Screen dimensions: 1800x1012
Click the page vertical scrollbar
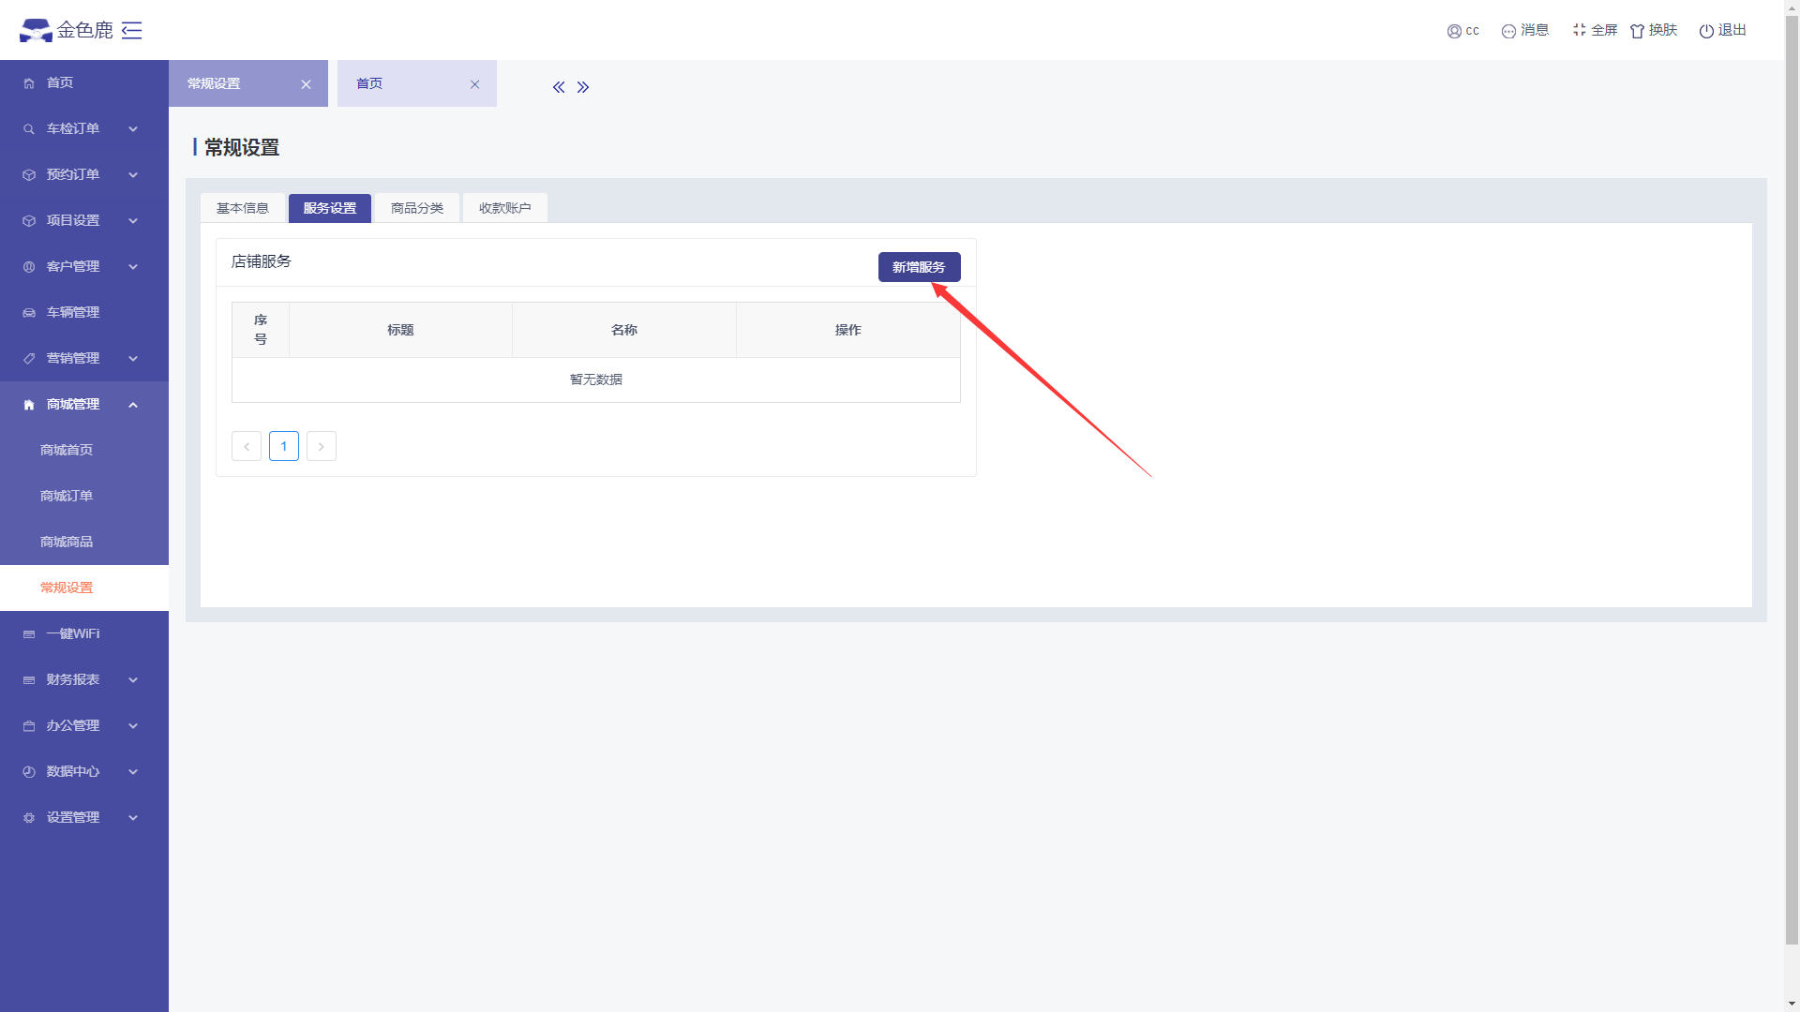click(1792, 478)
